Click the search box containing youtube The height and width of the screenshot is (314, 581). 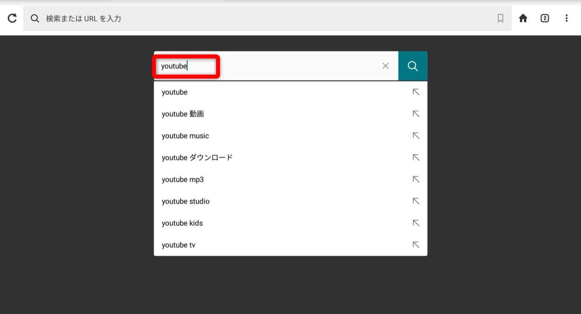pos(269,66)
